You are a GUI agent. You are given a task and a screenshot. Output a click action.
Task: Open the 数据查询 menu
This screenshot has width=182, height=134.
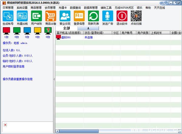75,8
